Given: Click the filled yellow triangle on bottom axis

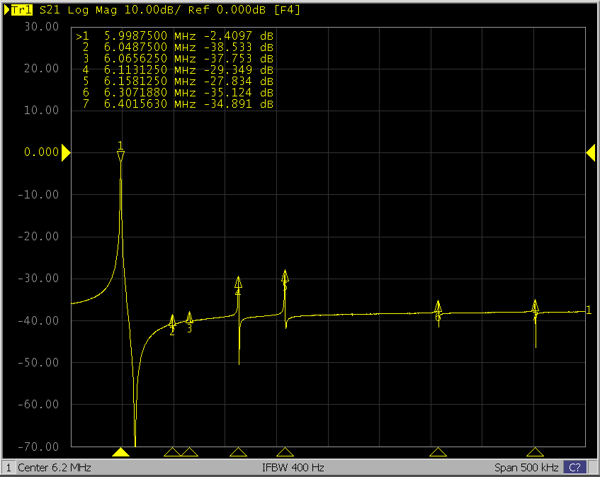Looking at the screenshot, I should [x=121, y=452].
